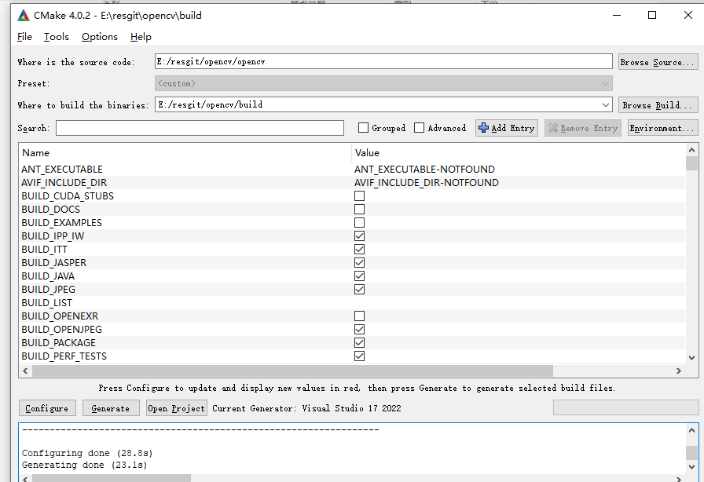Image resolution: width=704 pixels, height=482 pixels.
Task: Open the Options menu
Action: point(100,37)
